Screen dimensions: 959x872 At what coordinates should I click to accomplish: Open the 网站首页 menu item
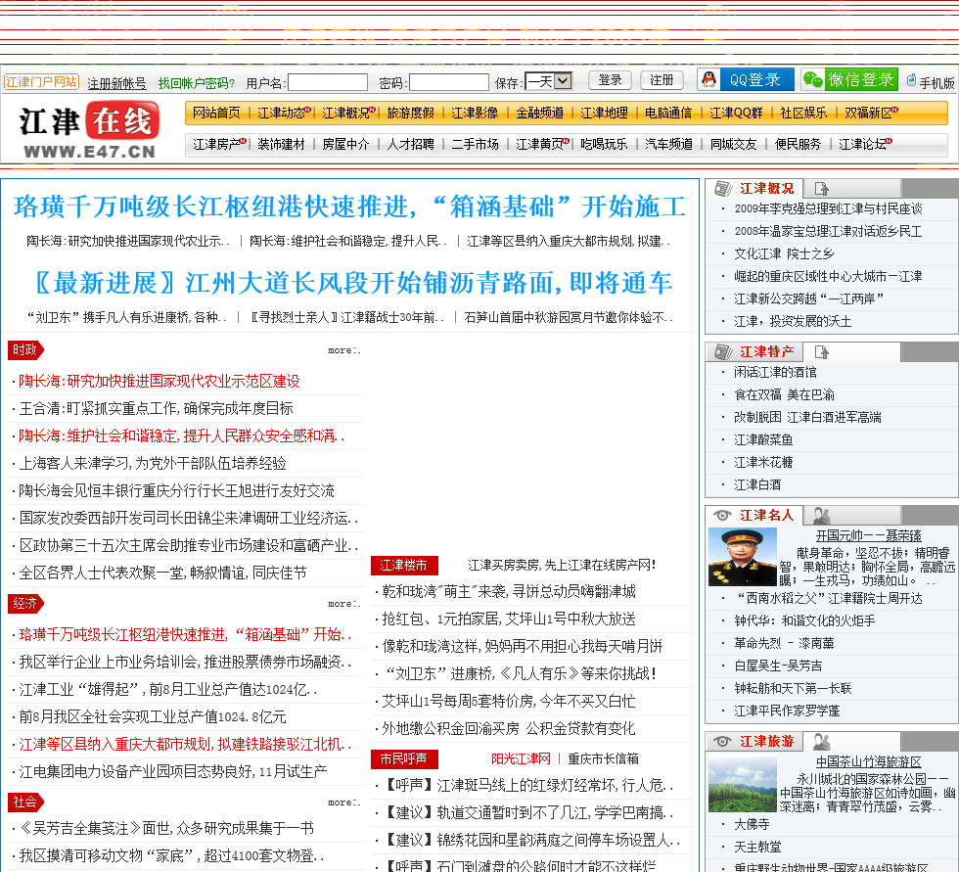[216, 113]
